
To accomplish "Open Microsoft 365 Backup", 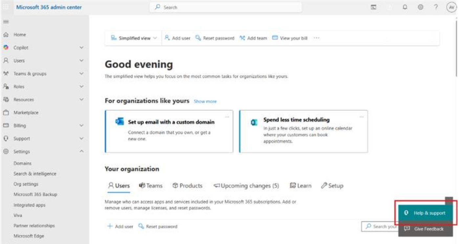I will pyautogui.click(x=35, y=194).
